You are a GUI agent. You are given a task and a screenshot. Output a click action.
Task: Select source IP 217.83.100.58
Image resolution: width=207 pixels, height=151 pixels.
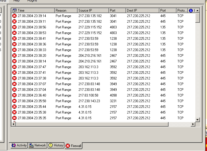pyautogui.click(x=88, y=95)
